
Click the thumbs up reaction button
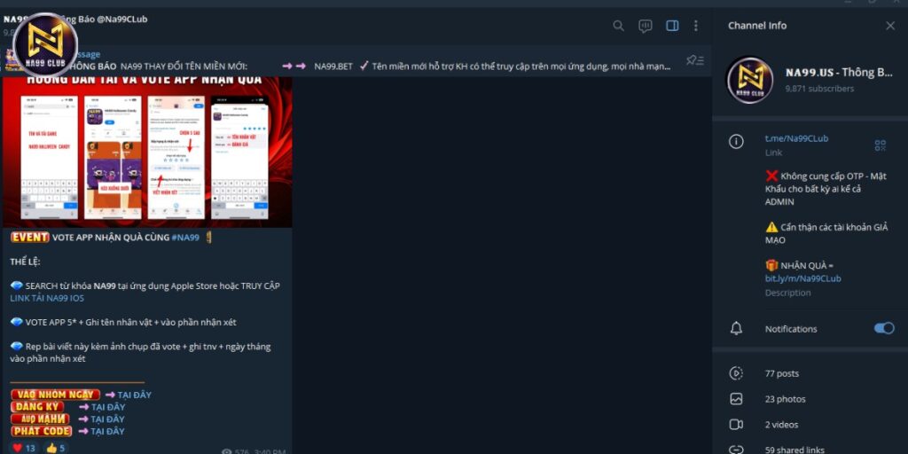56,448
